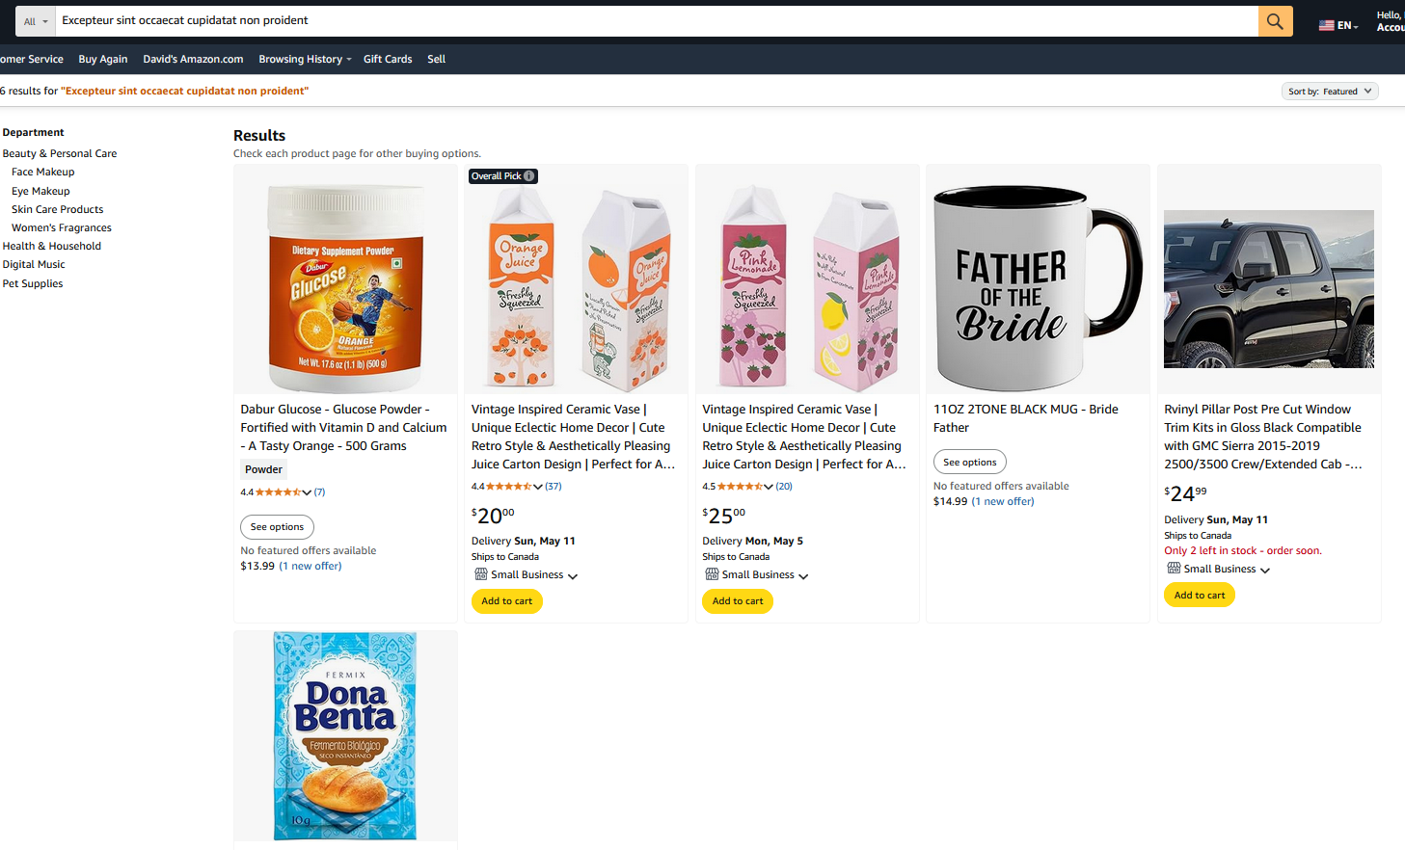Open the Browsing History menu
Image resolution: width=1405 pixels, height=850 pixels.
pos(305,59)
